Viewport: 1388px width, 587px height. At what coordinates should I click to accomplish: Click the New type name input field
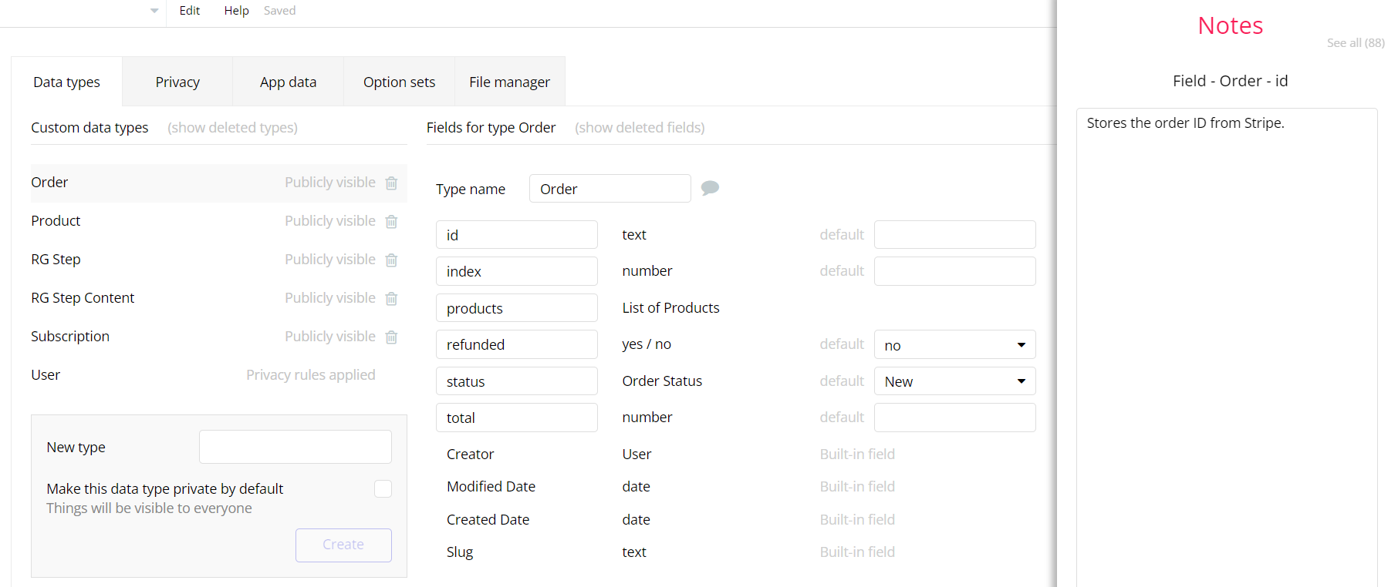[x=295, y=447]
